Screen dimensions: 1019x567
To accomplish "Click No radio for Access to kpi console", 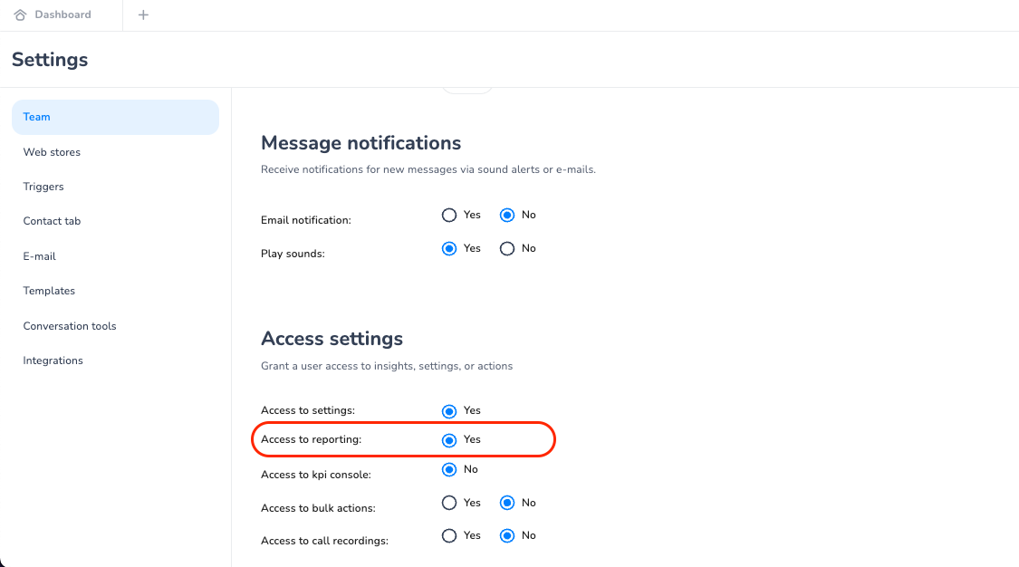I will pos(449,470).
